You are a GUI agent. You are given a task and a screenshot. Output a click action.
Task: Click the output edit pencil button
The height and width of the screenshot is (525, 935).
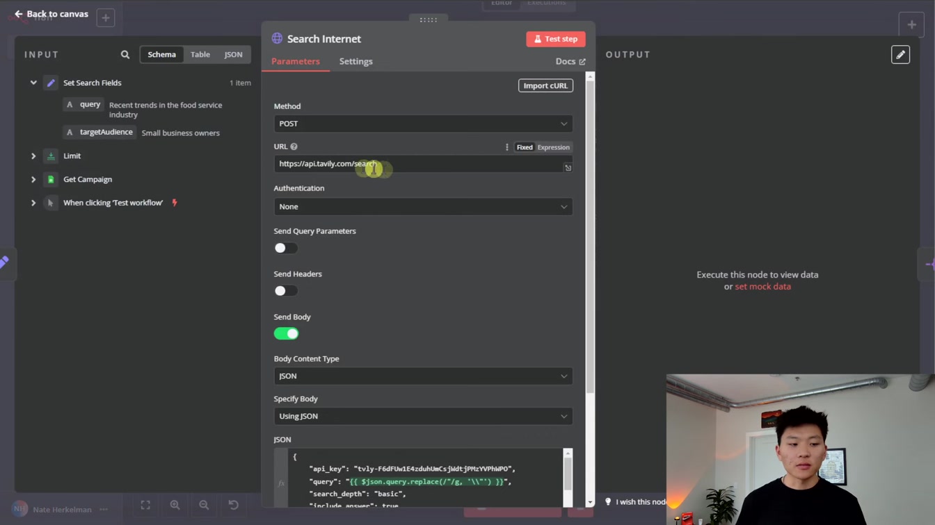pos(900,54)
